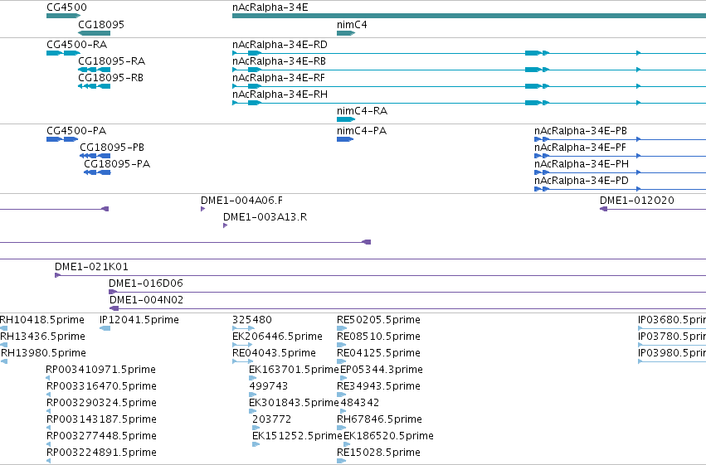Select the RH10418.5prime EST label
This screenshot has width=706, height=465.
click(42, 320)
